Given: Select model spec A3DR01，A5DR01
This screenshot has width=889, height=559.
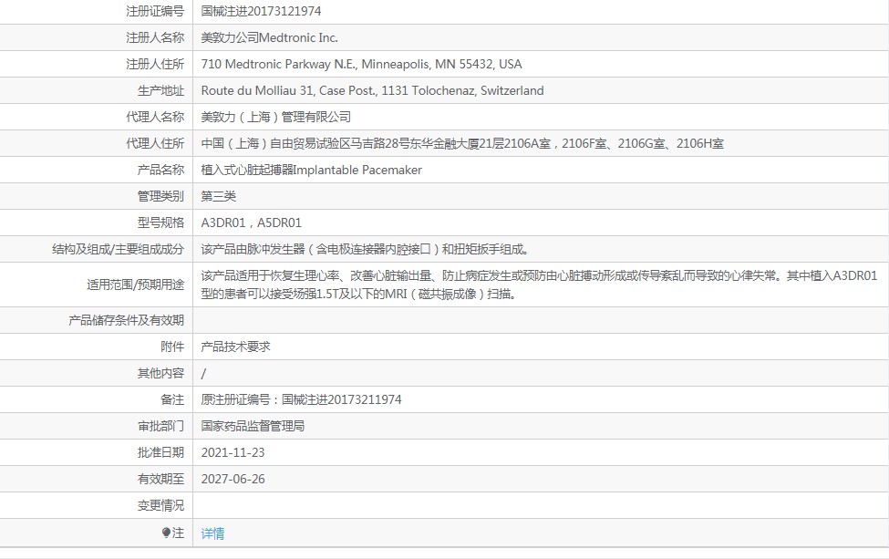Looking at the screenshot, I should (x=251, y=223).
